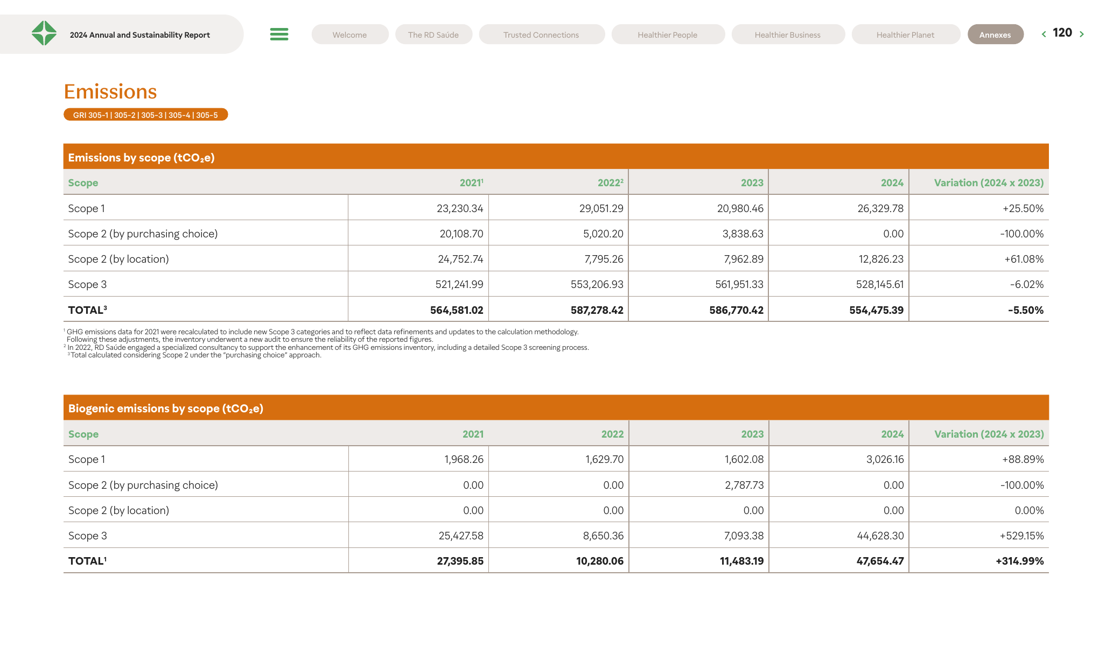1113x668 pixels.
Task: Go to next page arrow
Action: 1081,34
